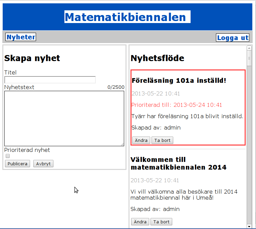Image resolution: width=256 pixels, height=229 pixels.
Task: Click inside the Nyhetstext text area
Action: pos(64,119)
